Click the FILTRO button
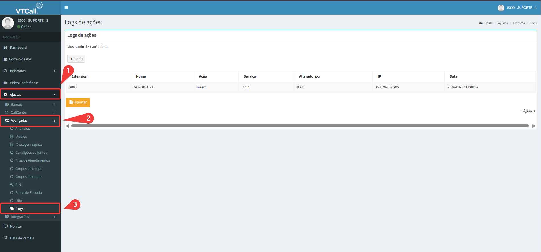Screen dimensions: 541x252 coord(76,59)
